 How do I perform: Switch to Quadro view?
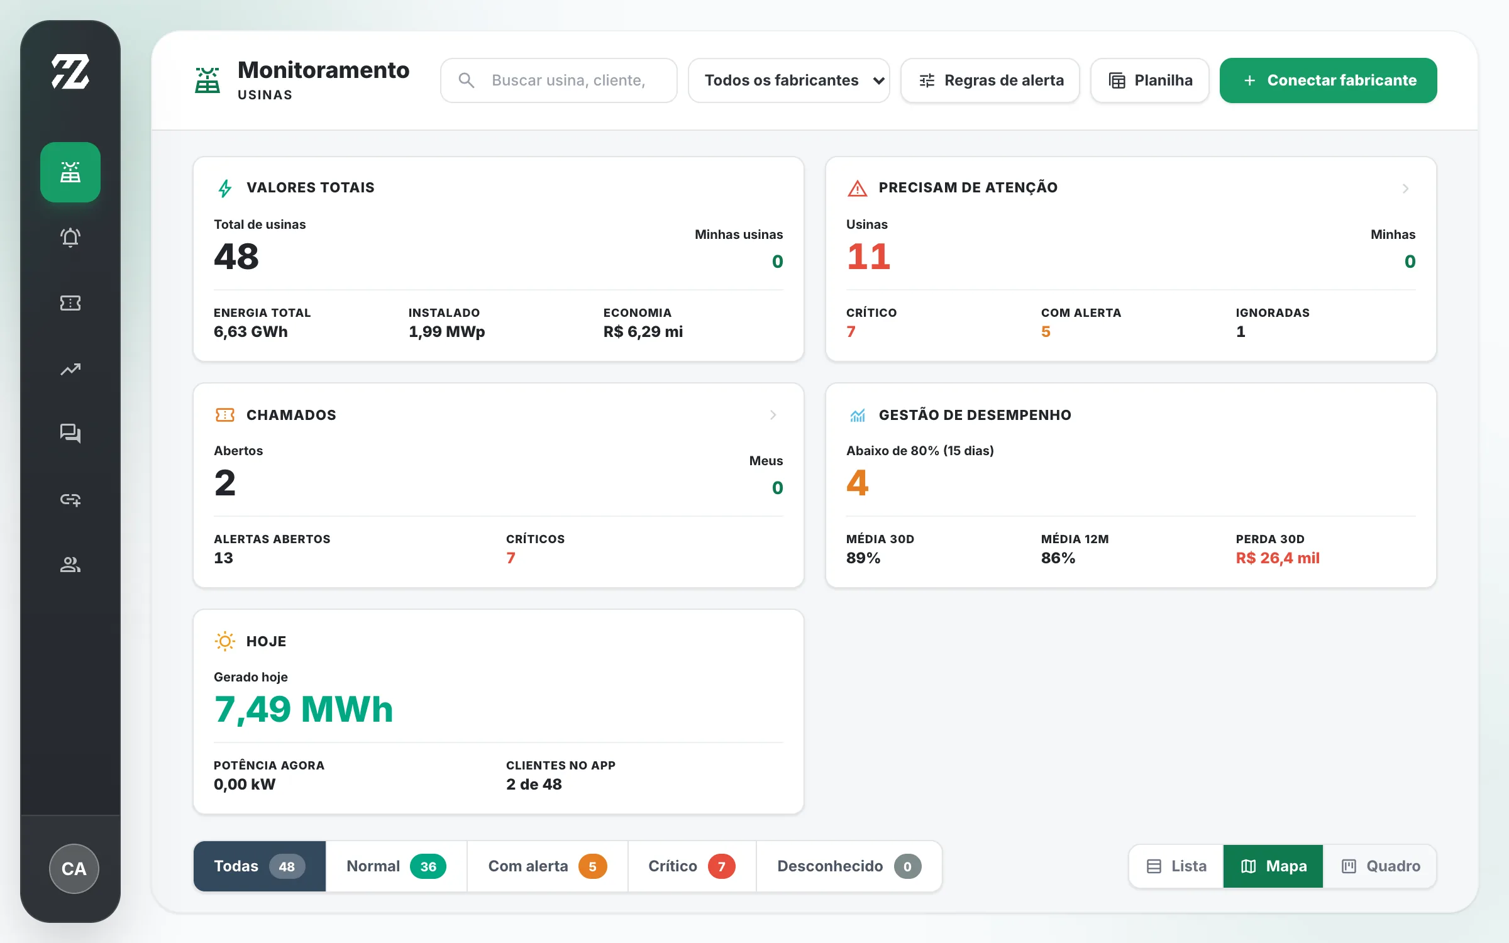(1380, 866)
